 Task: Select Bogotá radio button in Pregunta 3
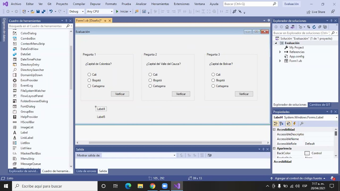(x=213, y=80)
